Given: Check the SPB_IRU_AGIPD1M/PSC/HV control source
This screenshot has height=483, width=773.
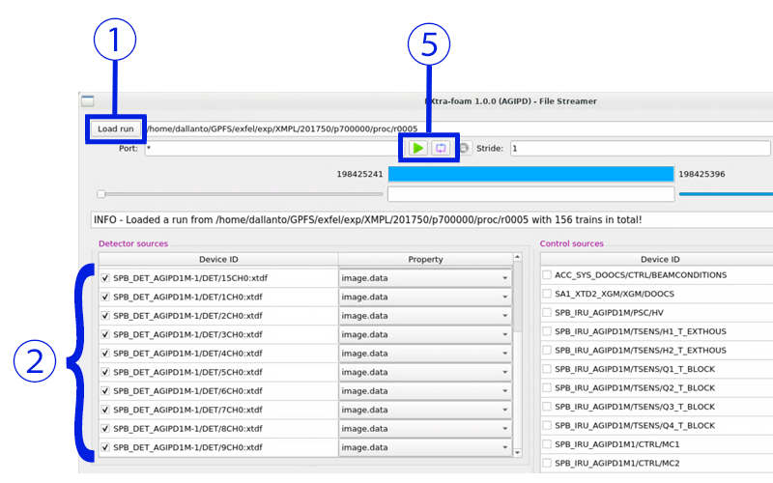Looking at the screenshot, I should point(547,312).
